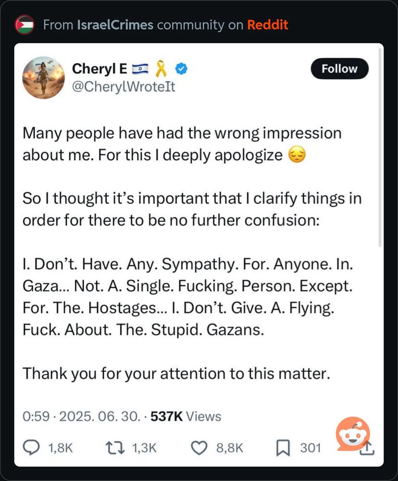This screenshot has width=398, height=481.
Task: Click the 8,8K like count
Action: click(229, 448)
